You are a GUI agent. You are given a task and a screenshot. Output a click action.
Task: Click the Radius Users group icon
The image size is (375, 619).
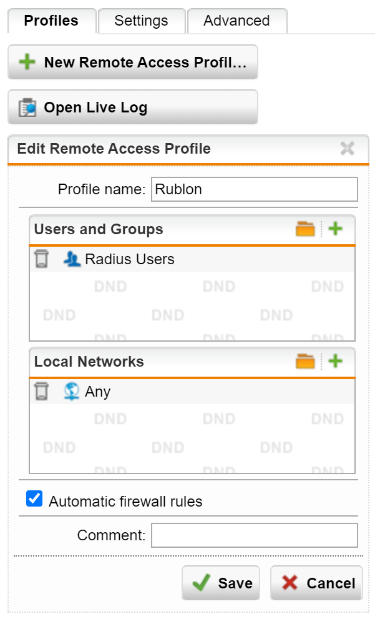72,259
